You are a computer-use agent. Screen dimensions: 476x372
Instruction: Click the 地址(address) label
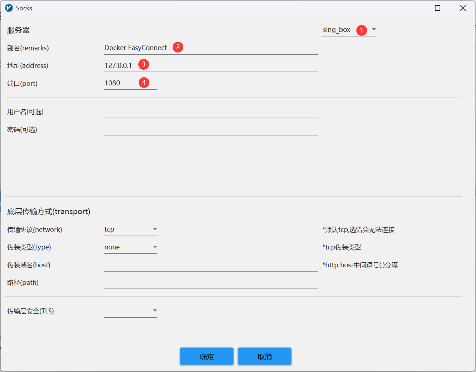point(28,65)
